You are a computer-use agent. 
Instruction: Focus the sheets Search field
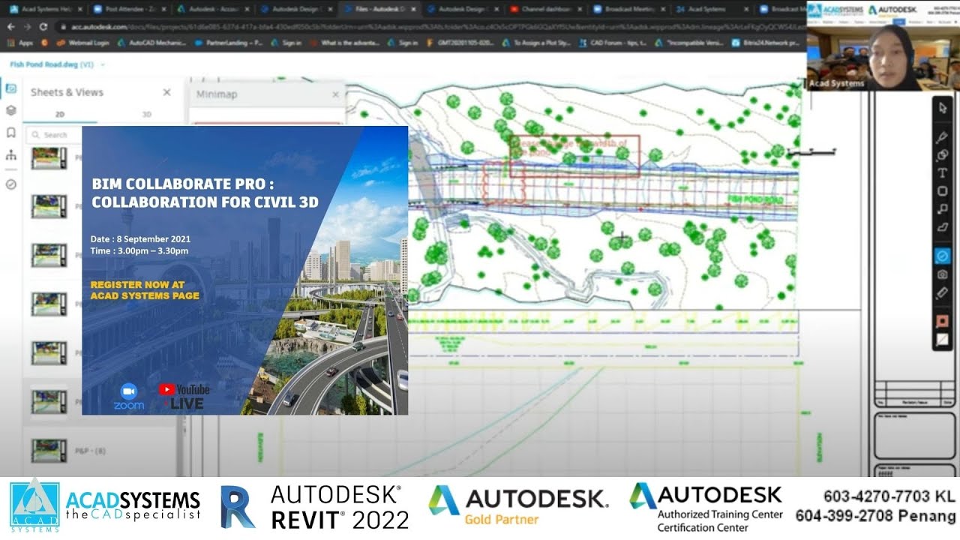tap(54, 135)
